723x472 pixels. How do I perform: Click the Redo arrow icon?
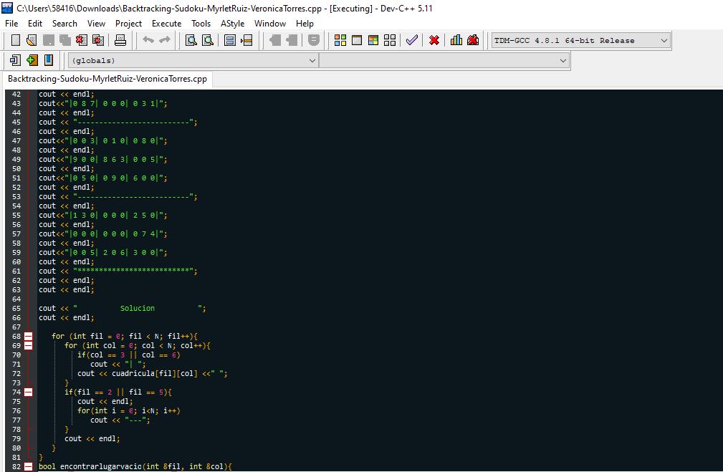tap(165, 41)
